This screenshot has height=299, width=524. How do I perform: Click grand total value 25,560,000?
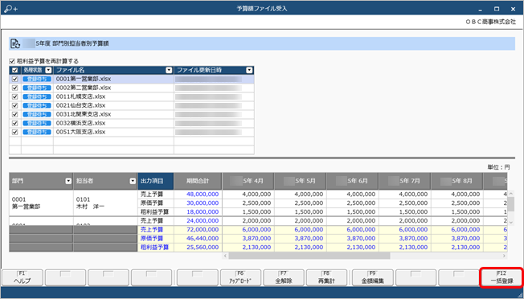[203, 248]
